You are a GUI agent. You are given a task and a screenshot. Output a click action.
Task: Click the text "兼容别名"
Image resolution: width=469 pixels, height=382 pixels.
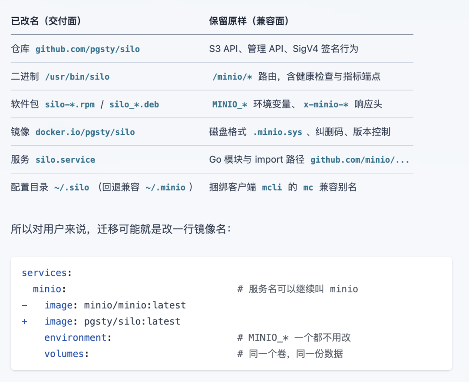338,187
